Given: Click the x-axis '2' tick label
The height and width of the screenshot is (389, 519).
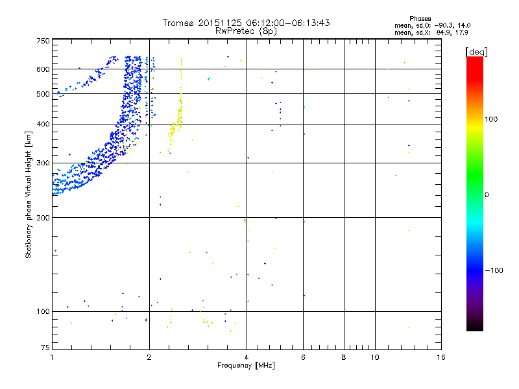Looking at the screenshot, I should point(149,357).
